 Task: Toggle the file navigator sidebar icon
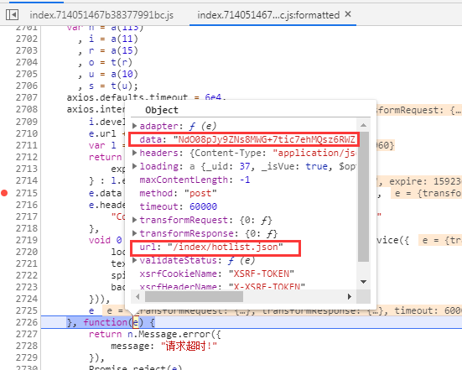pos(12,14)
